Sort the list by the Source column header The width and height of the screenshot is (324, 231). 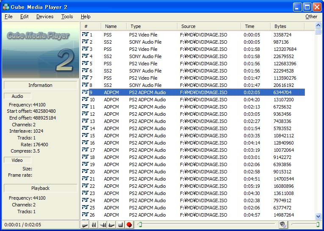pos(209,26)
